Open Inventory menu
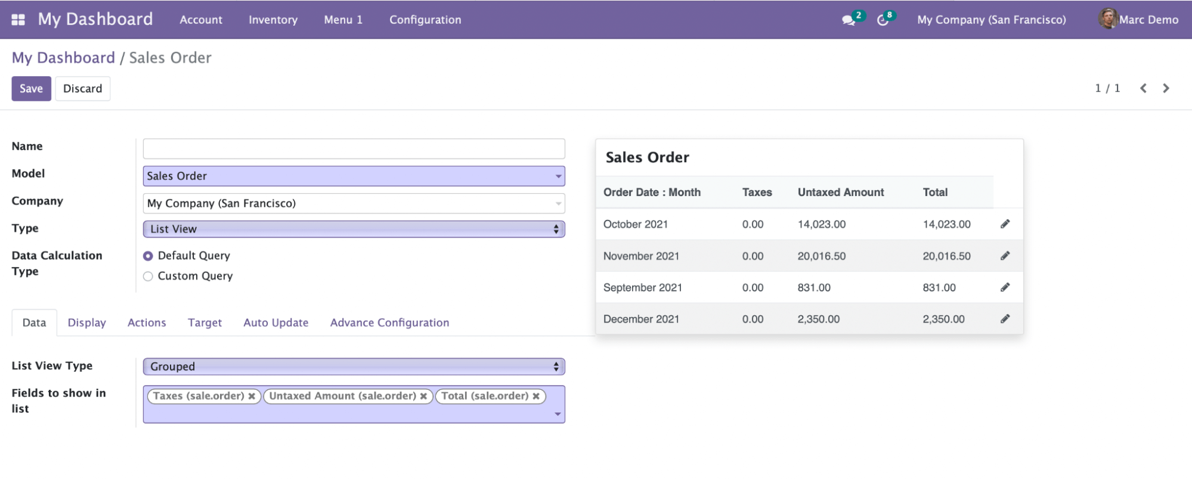The height and width of the screenshot is (481, 1192). click(273, 20)
